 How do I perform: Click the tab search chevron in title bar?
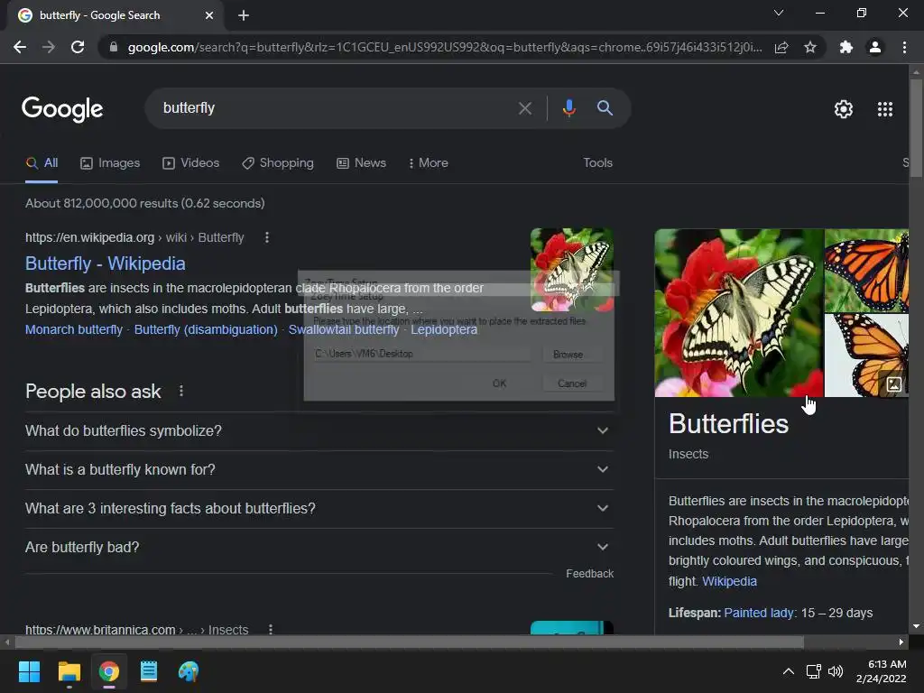tap(779, 13)
